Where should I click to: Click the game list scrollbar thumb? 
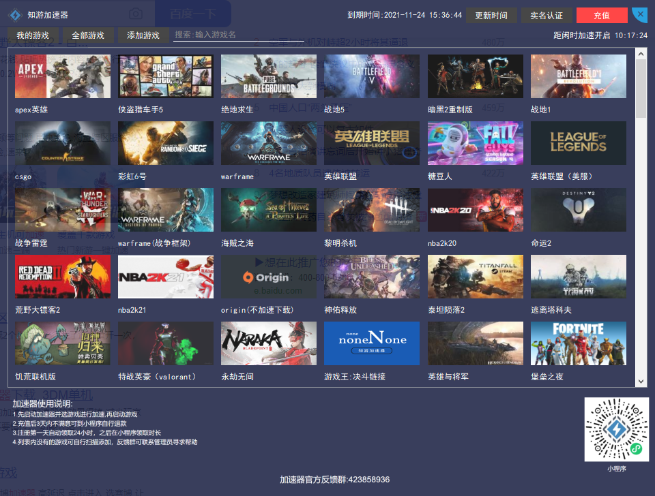click(641, 88)
